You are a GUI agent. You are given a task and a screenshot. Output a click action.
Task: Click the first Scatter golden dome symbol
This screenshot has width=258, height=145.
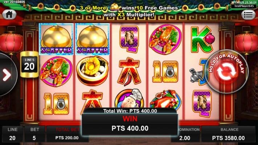point(56,39)
